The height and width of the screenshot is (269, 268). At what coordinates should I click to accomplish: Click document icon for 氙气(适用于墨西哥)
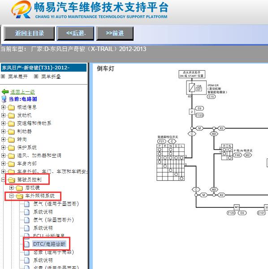(x=27, y=204)
